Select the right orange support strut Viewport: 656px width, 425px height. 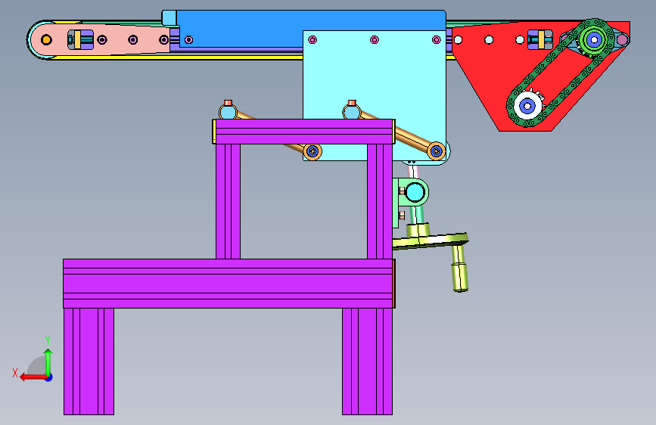point(412,137)
